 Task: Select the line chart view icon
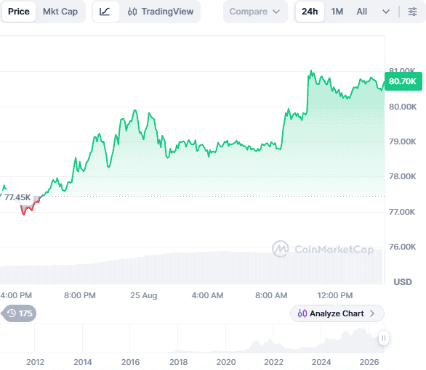pos(105,12)
